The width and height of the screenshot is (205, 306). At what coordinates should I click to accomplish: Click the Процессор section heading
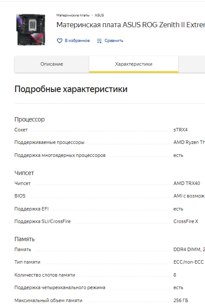pyautogui.click(x=30, y=119)
